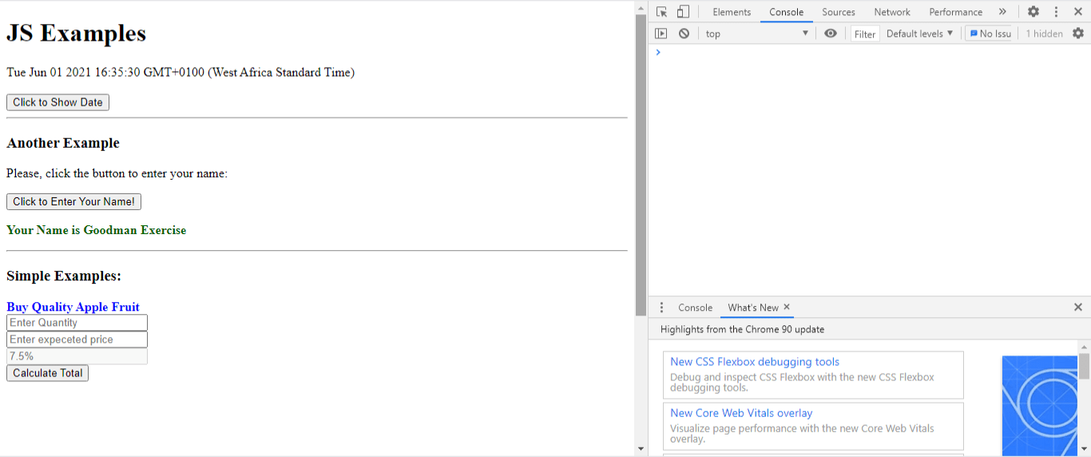Open DevTools settings gear icon
Screen dimensions: 1091x457
click(x=1033, y=12)
